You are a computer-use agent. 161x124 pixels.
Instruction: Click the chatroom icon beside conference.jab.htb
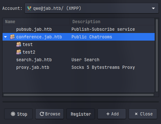pos(12,37)
